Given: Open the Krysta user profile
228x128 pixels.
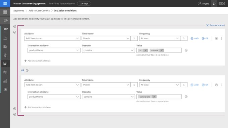Looking at the screenshot, I should (x=204, y=3).
